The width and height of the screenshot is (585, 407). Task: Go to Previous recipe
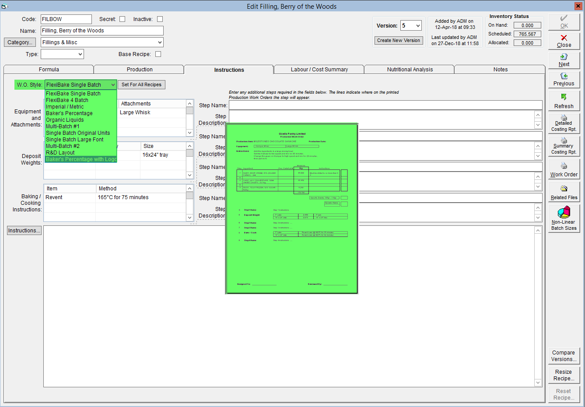click(564, 80)
